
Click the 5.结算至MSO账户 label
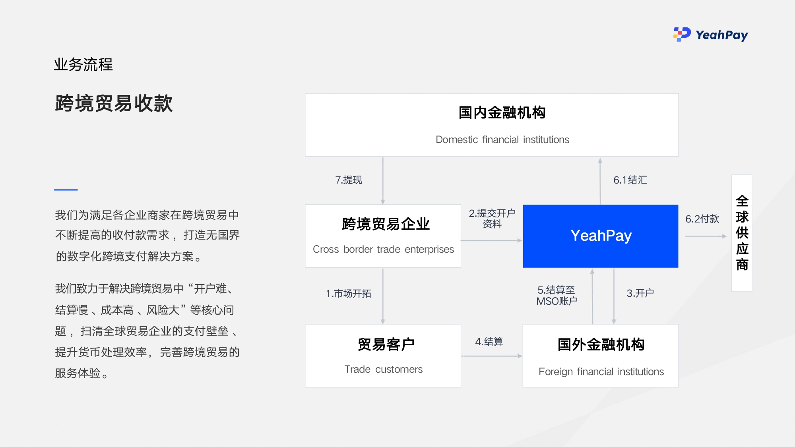[558, 295]
